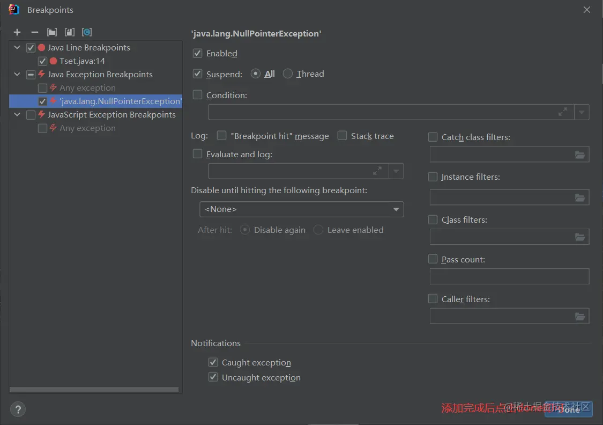Toggle Group by file icon

coord(70,32)
